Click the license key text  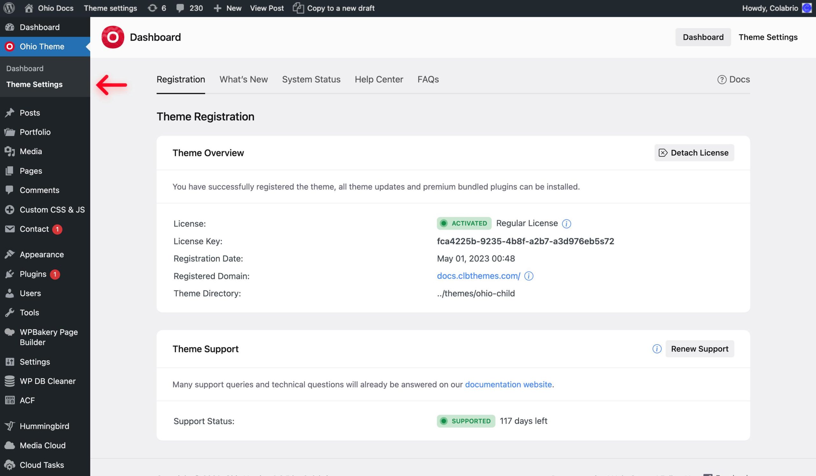[526, 241]
